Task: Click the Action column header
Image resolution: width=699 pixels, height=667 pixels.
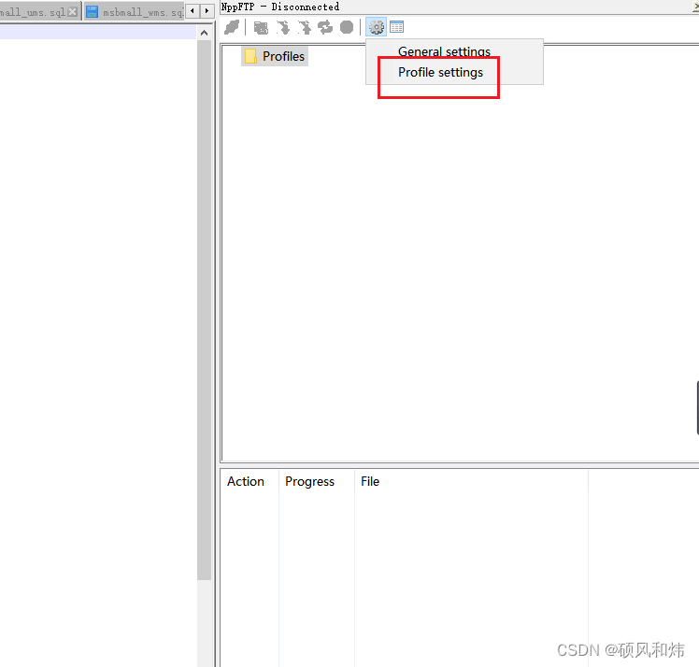Action: [x=250, y=482]
